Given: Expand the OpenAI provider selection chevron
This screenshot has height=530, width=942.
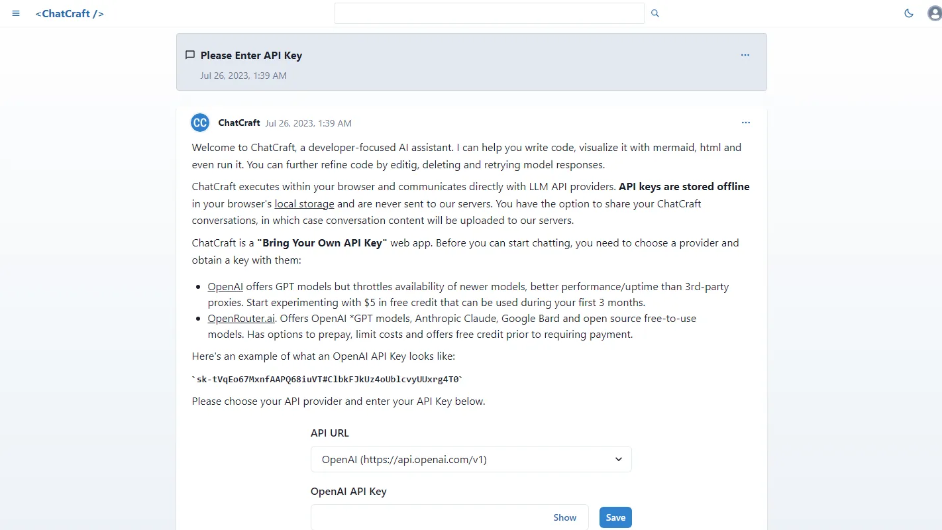Looking at the screenshot, I should coord(618,459).
